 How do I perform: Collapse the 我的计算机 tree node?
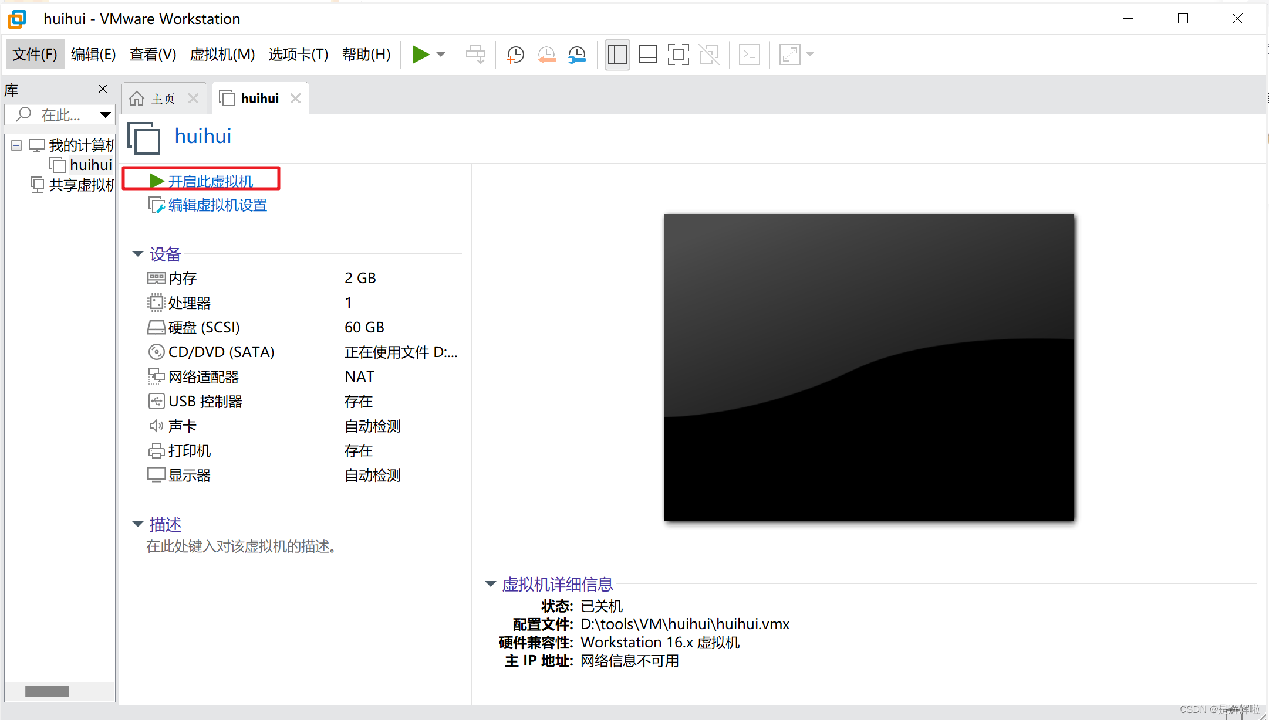16,145
